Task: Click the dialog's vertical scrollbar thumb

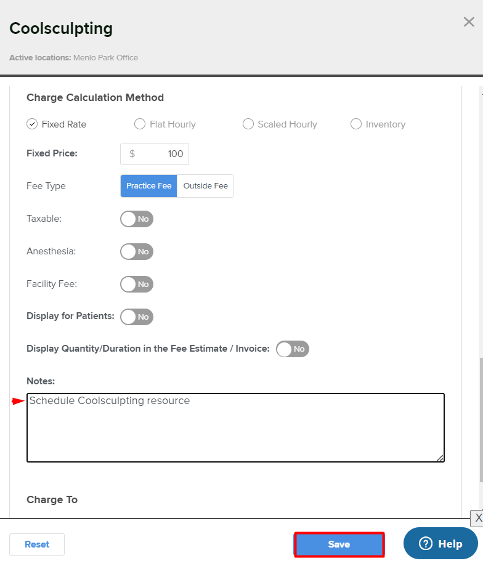Action: tap(480, 419)
